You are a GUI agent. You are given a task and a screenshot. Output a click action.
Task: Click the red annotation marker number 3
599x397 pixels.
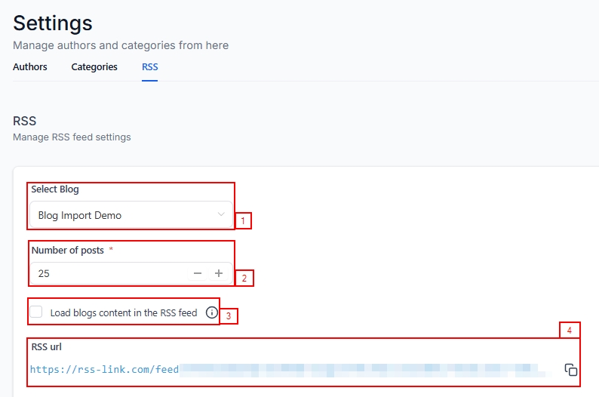coord(229,315)
